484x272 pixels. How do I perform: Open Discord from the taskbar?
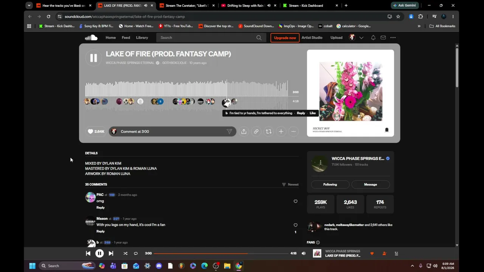click(x=159, y=266)
